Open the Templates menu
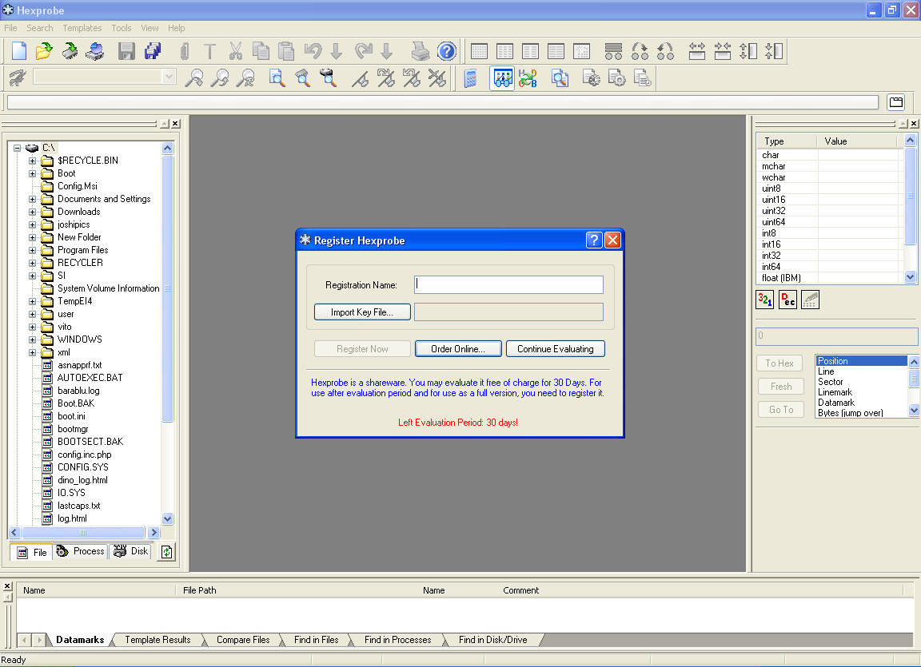 tap(82, 28)
